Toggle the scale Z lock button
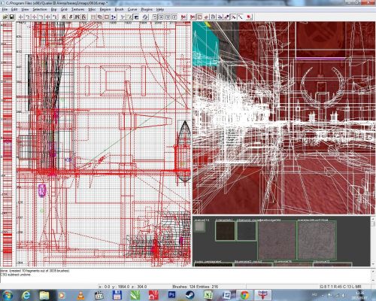This screenshot has height=301, width=376. tap(174, 17)
